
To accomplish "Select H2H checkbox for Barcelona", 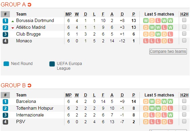I will coord(184,101).
